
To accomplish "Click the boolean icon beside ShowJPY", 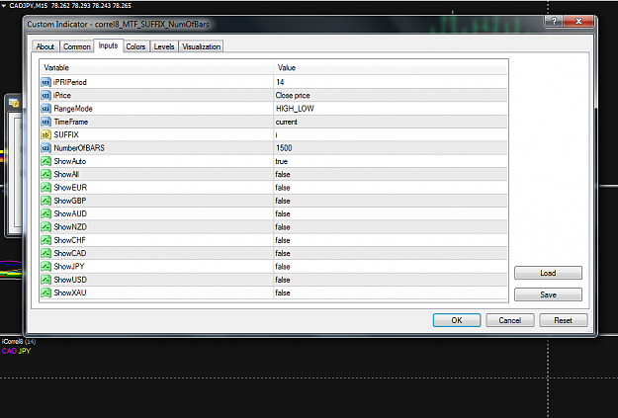I will [46, 267].
